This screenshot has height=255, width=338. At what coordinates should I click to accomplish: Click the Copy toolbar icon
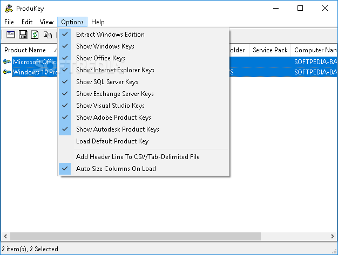tap(48, 35)
